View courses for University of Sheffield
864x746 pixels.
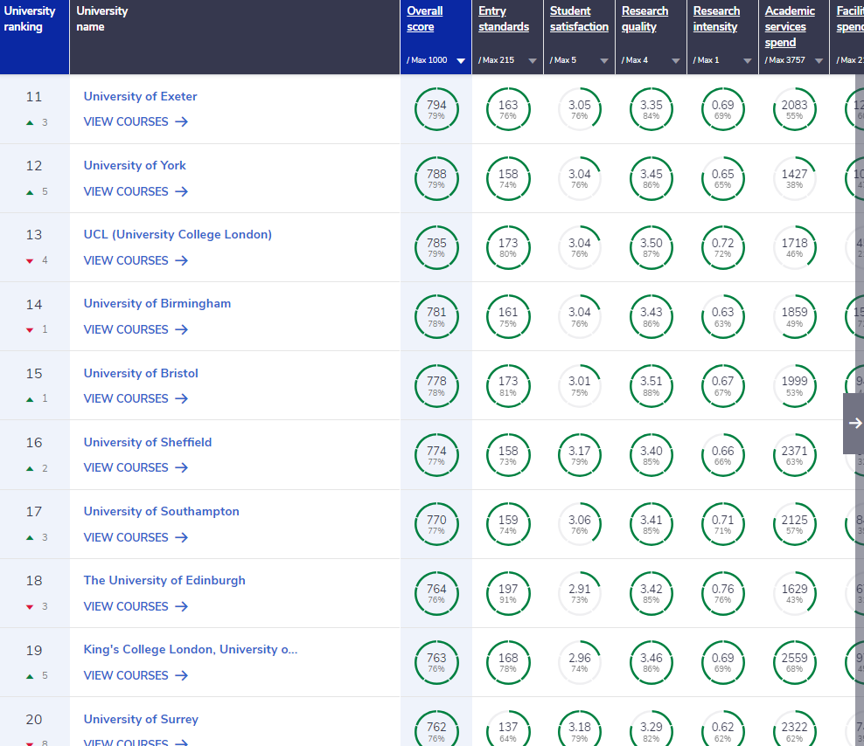pos(136,467)
